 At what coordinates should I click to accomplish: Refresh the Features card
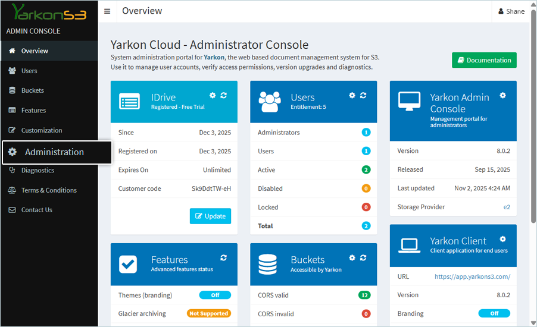tap(224, 257)
